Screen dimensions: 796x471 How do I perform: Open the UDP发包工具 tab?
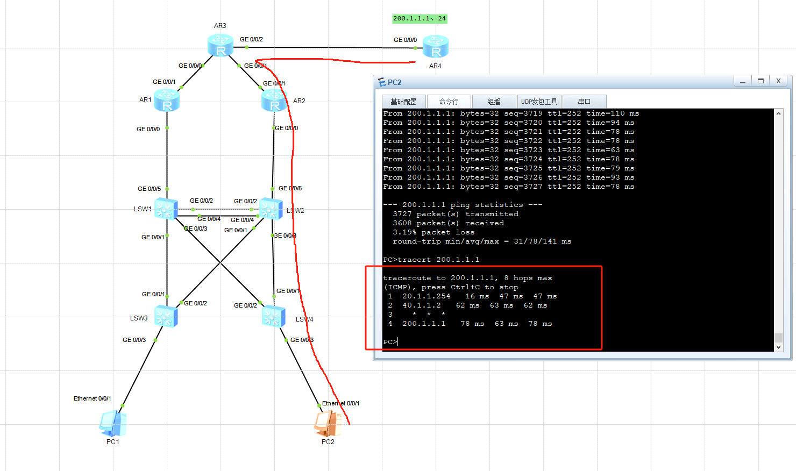[x=539, y=102]
